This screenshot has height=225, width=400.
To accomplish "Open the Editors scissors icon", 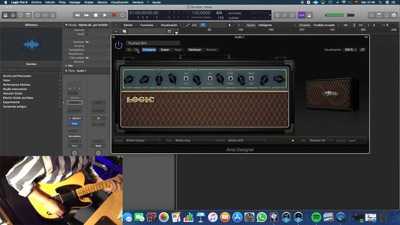I will pos(52,15).
